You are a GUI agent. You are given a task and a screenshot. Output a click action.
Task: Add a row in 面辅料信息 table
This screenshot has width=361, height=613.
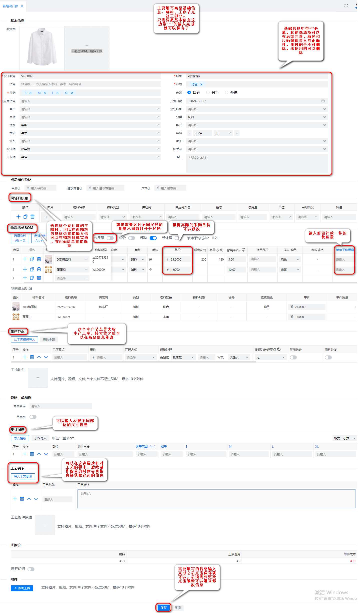click(x=18, y=217)
